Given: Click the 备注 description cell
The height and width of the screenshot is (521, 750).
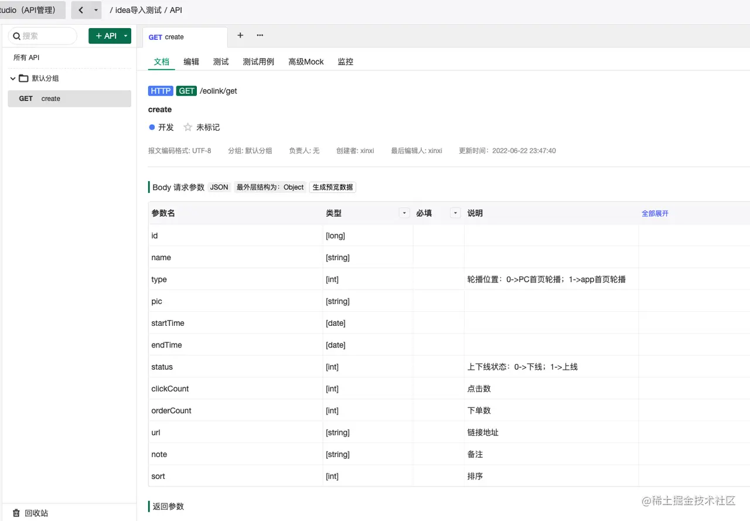Looking at the screenshot, I should pyautogui.click(x=475, y=454).
